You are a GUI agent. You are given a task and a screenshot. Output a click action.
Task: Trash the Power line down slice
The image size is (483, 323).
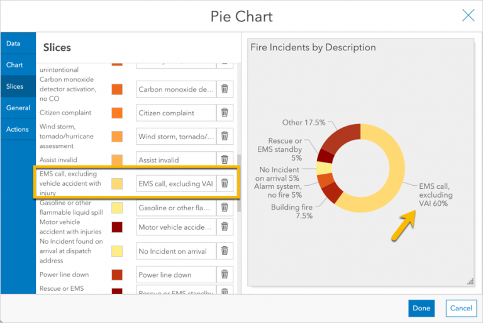tap(225, 275)
